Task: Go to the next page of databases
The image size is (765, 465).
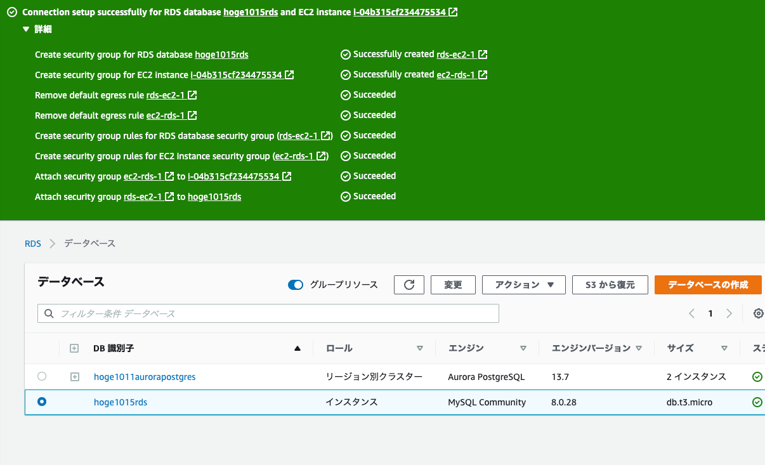Action: point(728,313)
